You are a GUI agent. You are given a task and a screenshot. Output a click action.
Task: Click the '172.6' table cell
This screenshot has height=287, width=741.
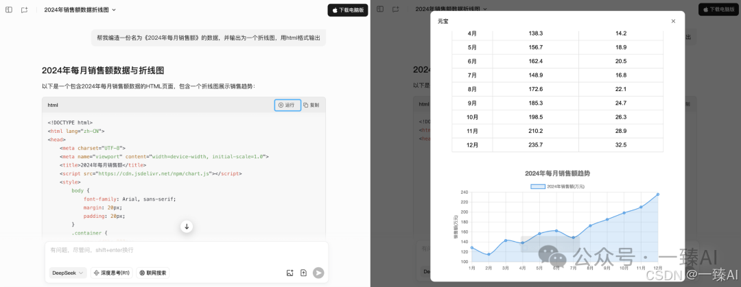tap(536, 89)
